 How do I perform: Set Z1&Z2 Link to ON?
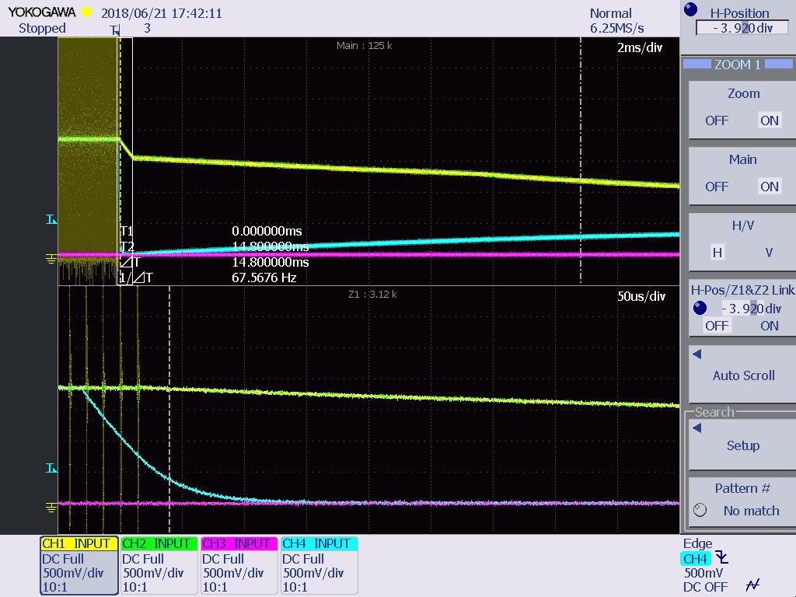(x=769, y=326)
